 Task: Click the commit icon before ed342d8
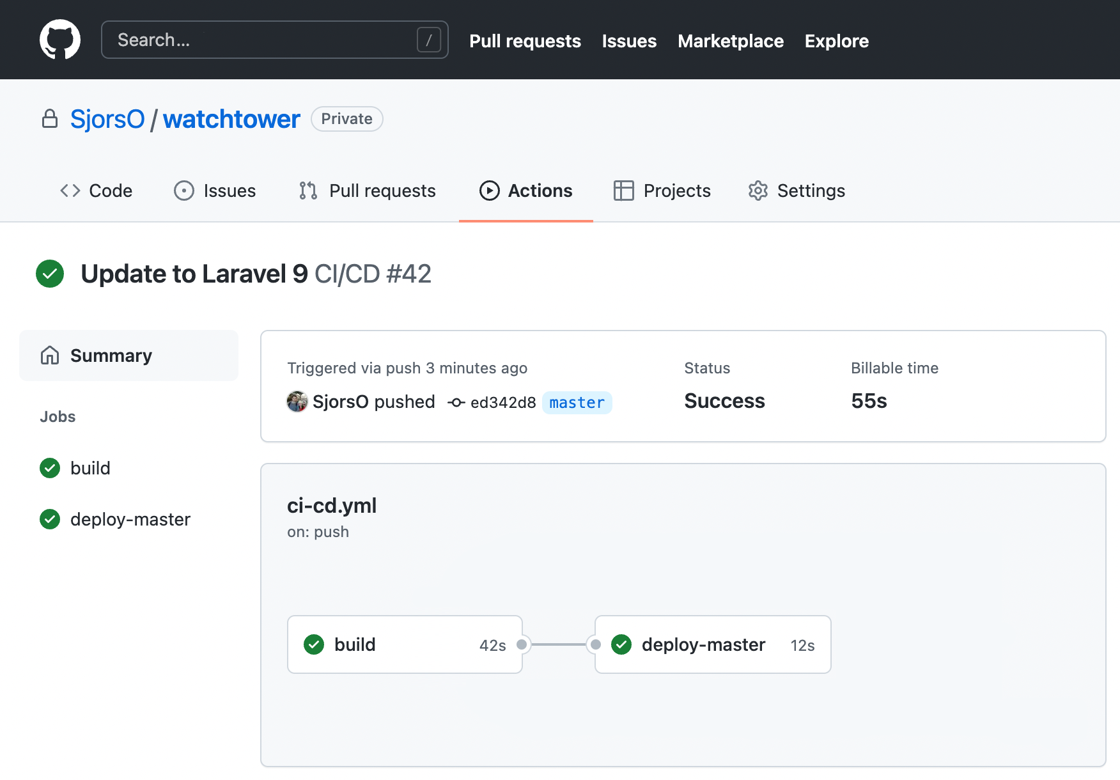tap(456, 403)
